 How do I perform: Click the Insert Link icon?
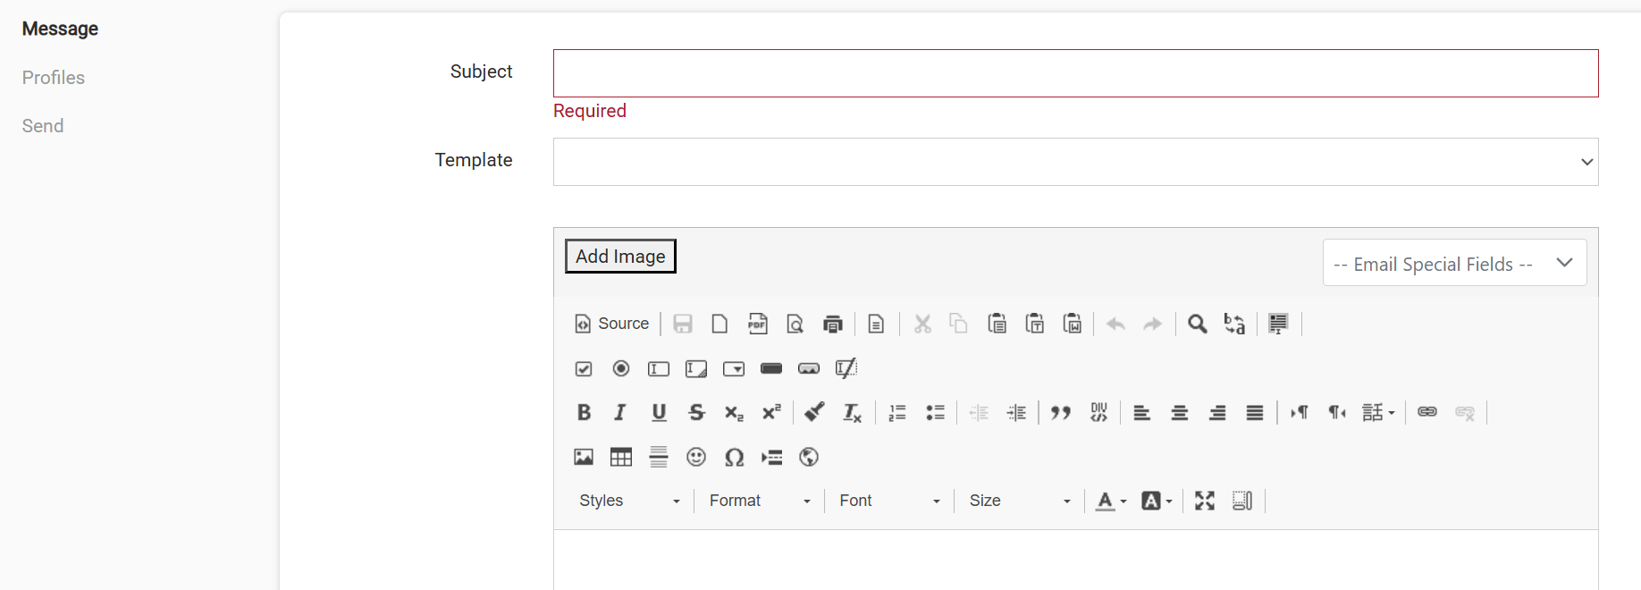(x=1427, y=412)
